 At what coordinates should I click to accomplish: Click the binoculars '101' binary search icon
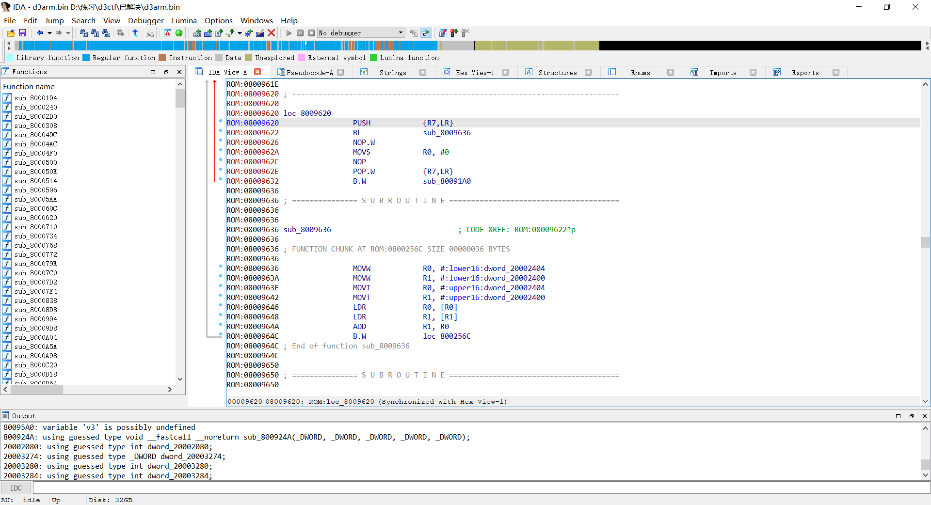click(106, 33)
